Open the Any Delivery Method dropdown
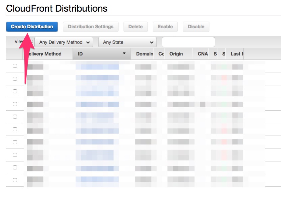This screenshot has height=198, width=281. (x=63, y=42)
